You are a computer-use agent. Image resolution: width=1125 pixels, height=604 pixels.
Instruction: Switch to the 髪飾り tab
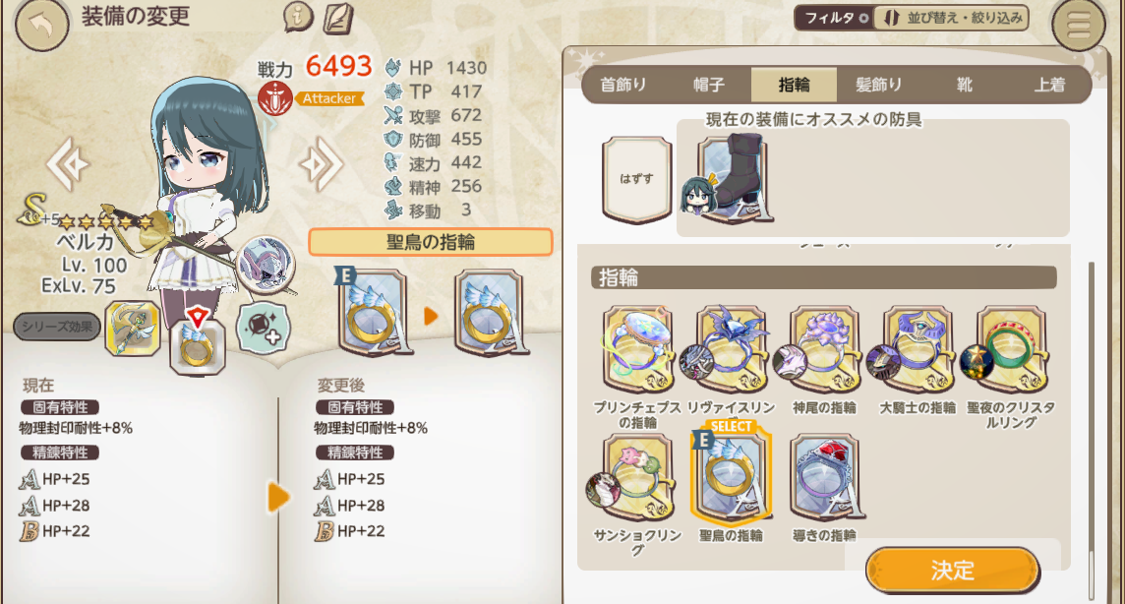[879, 85]
